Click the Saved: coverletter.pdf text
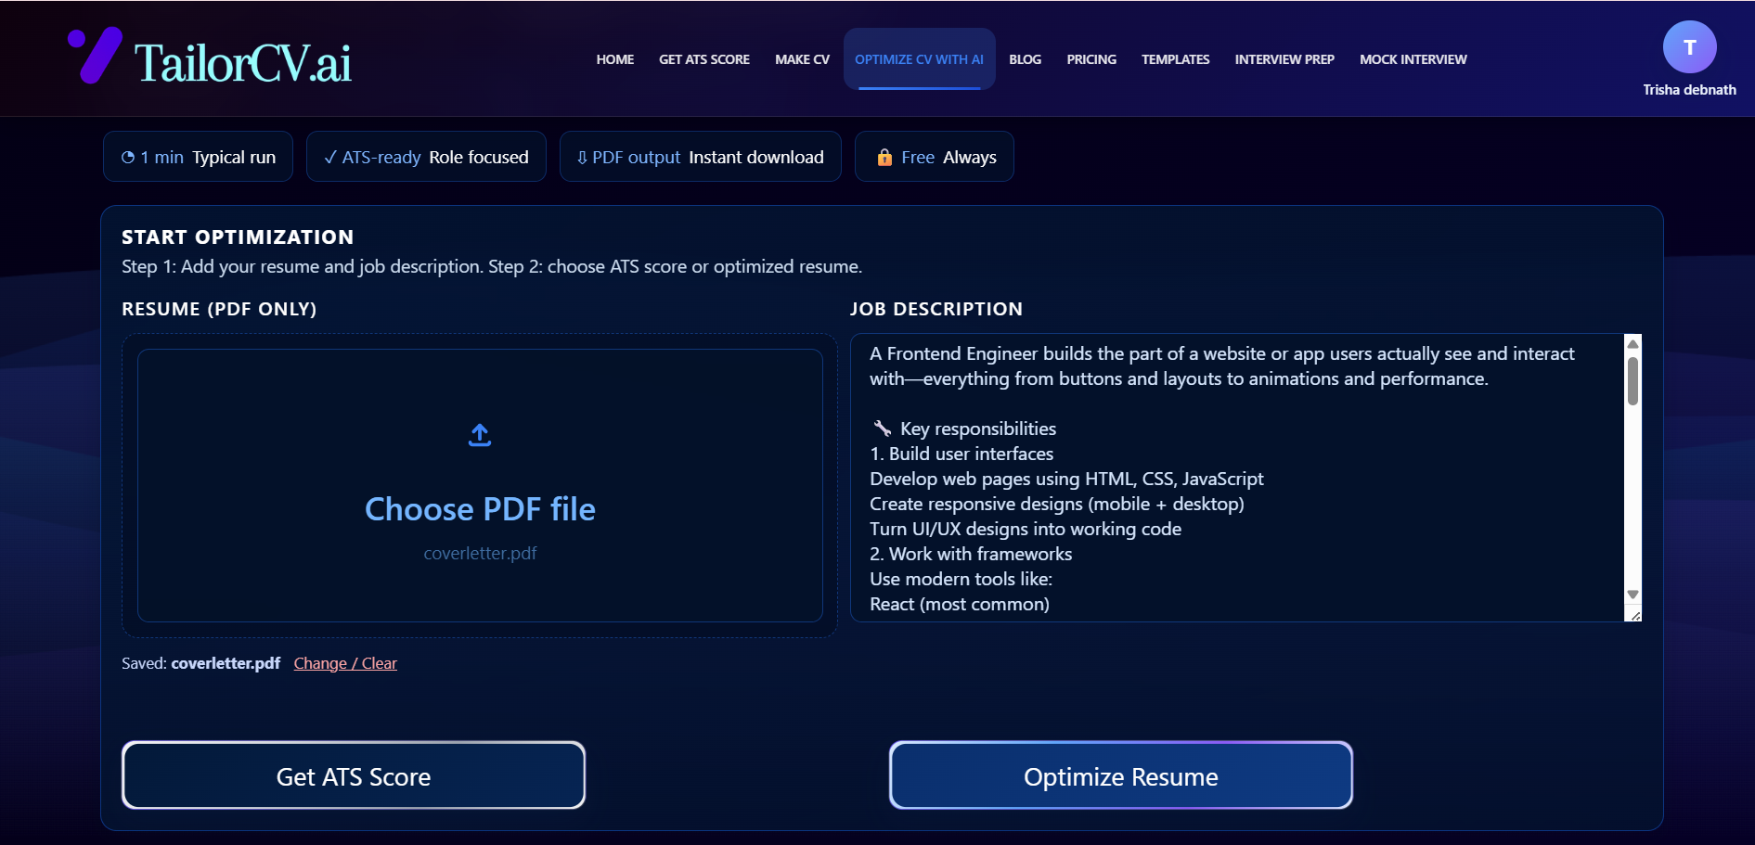 (x=200, y=663)
